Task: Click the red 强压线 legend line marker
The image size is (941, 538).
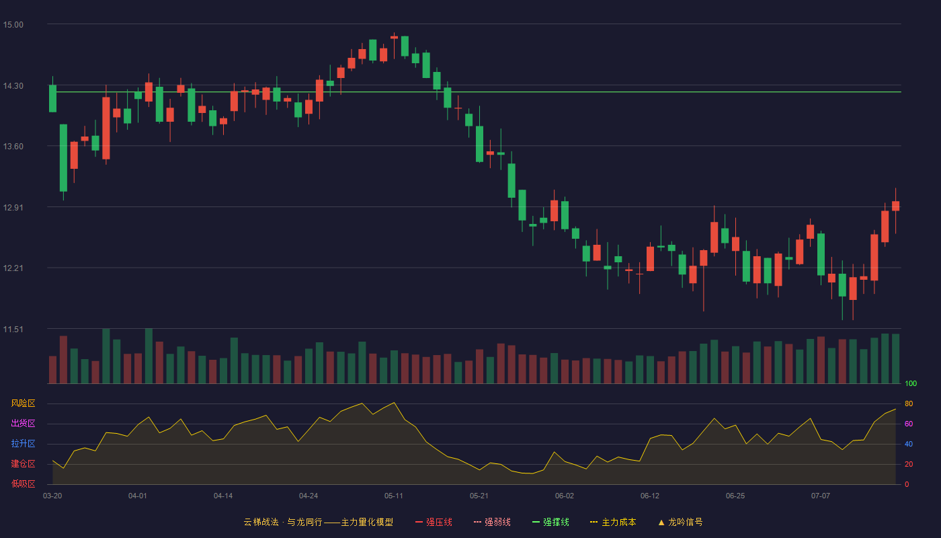Action: click(x=419, y=522)
